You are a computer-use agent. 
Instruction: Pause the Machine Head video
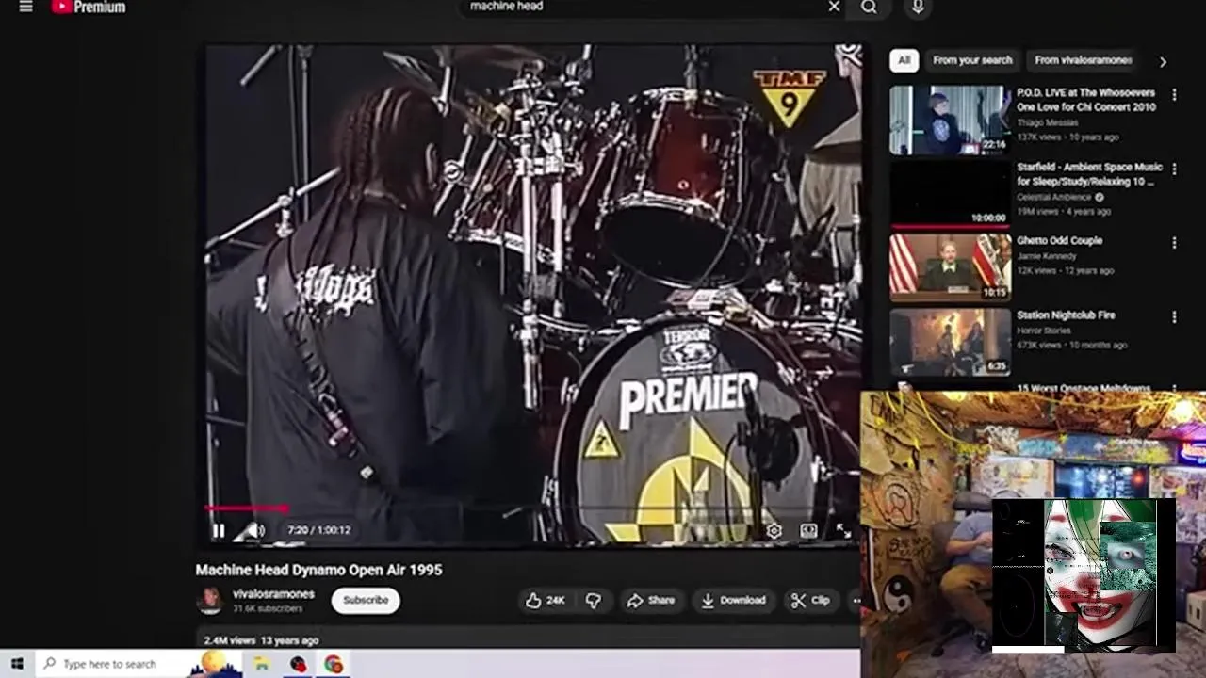click(x=219, y=530)
